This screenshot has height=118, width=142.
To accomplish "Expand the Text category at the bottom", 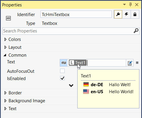I will click(5, 109).
